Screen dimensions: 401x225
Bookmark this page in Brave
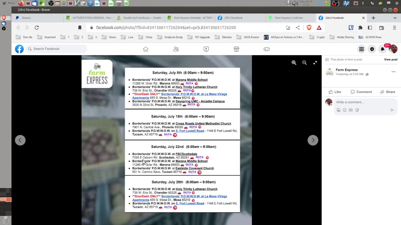tap(80, 27)
